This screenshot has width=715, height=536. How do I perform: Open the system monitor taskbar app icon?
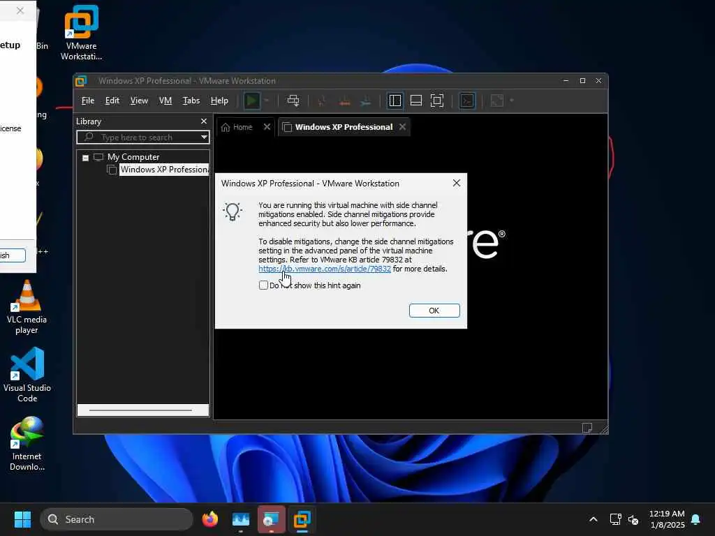(241, 519)
